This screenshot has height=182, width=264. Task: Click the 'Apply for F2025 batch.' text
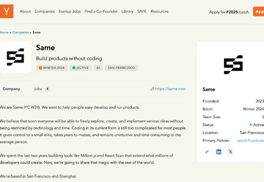point(229,12)
